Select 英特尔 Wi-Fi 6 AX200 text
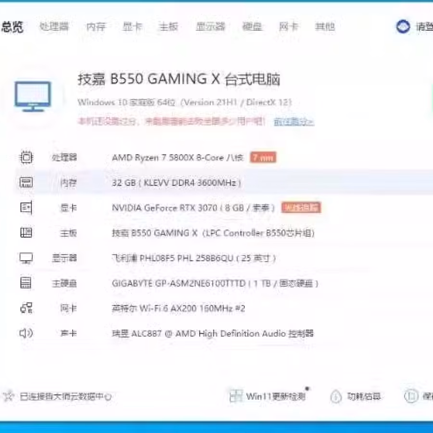This screenshot has width=433, height=433. 178,308
